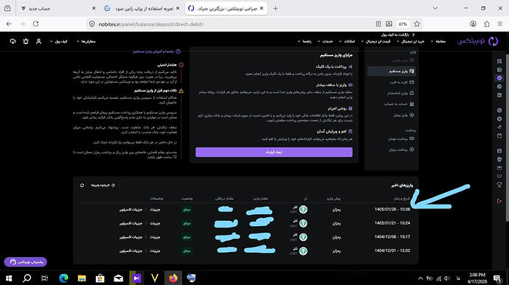Viewport: 509px width, 285px height.
Task: Expand the امکانات menu
Action: pyautogui.click(x=347, y=41)
